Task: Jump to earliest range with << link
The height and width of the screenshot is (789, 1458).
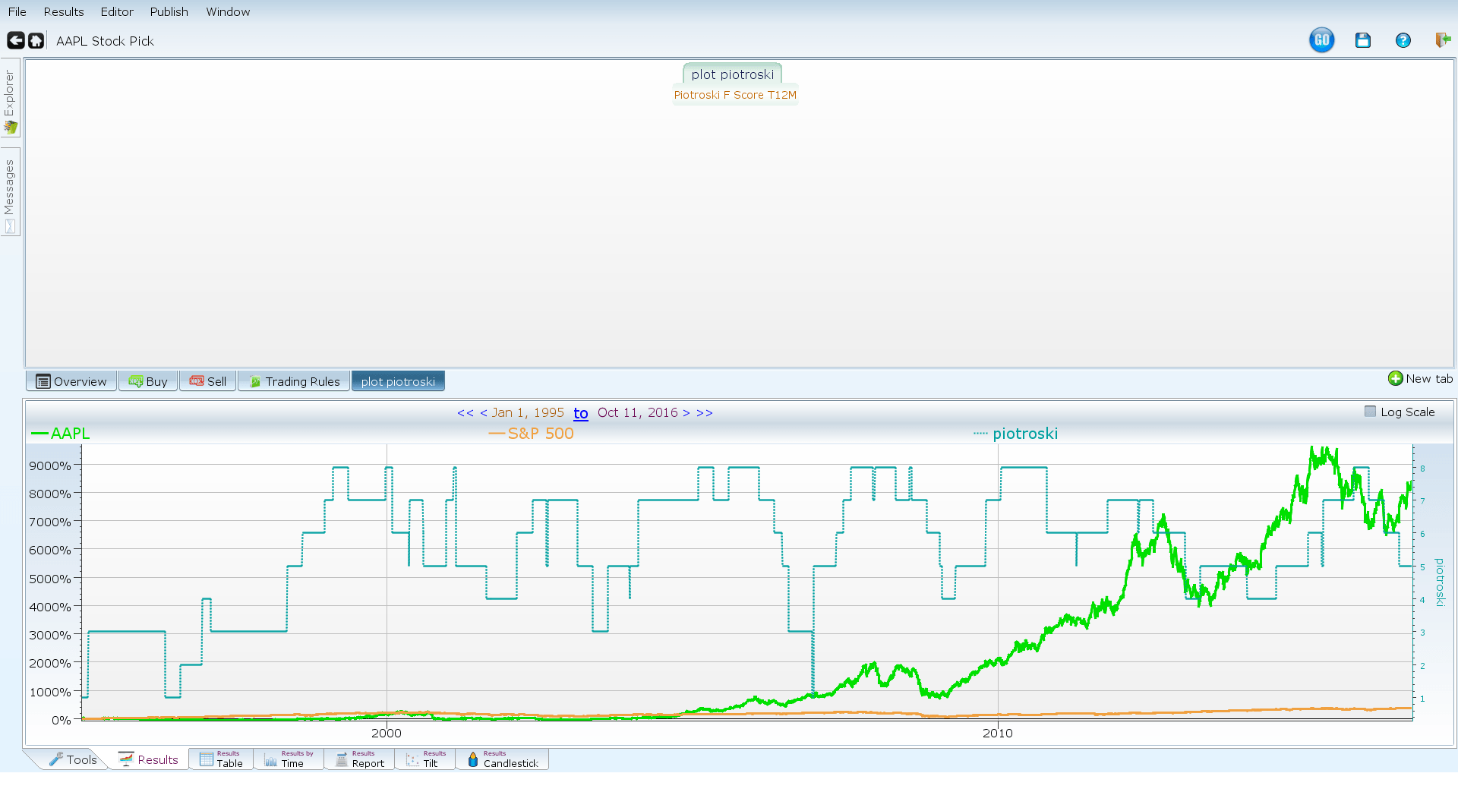Action: (x=465, y=412)
